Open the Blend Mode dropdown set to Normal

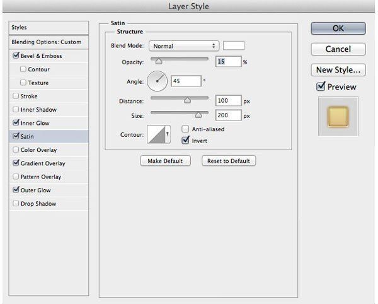pyautogui.click(x=184, y=46)
